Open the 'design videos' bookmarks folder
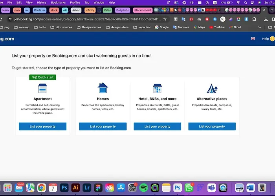The image size is (275, 196). click(117, 27)
